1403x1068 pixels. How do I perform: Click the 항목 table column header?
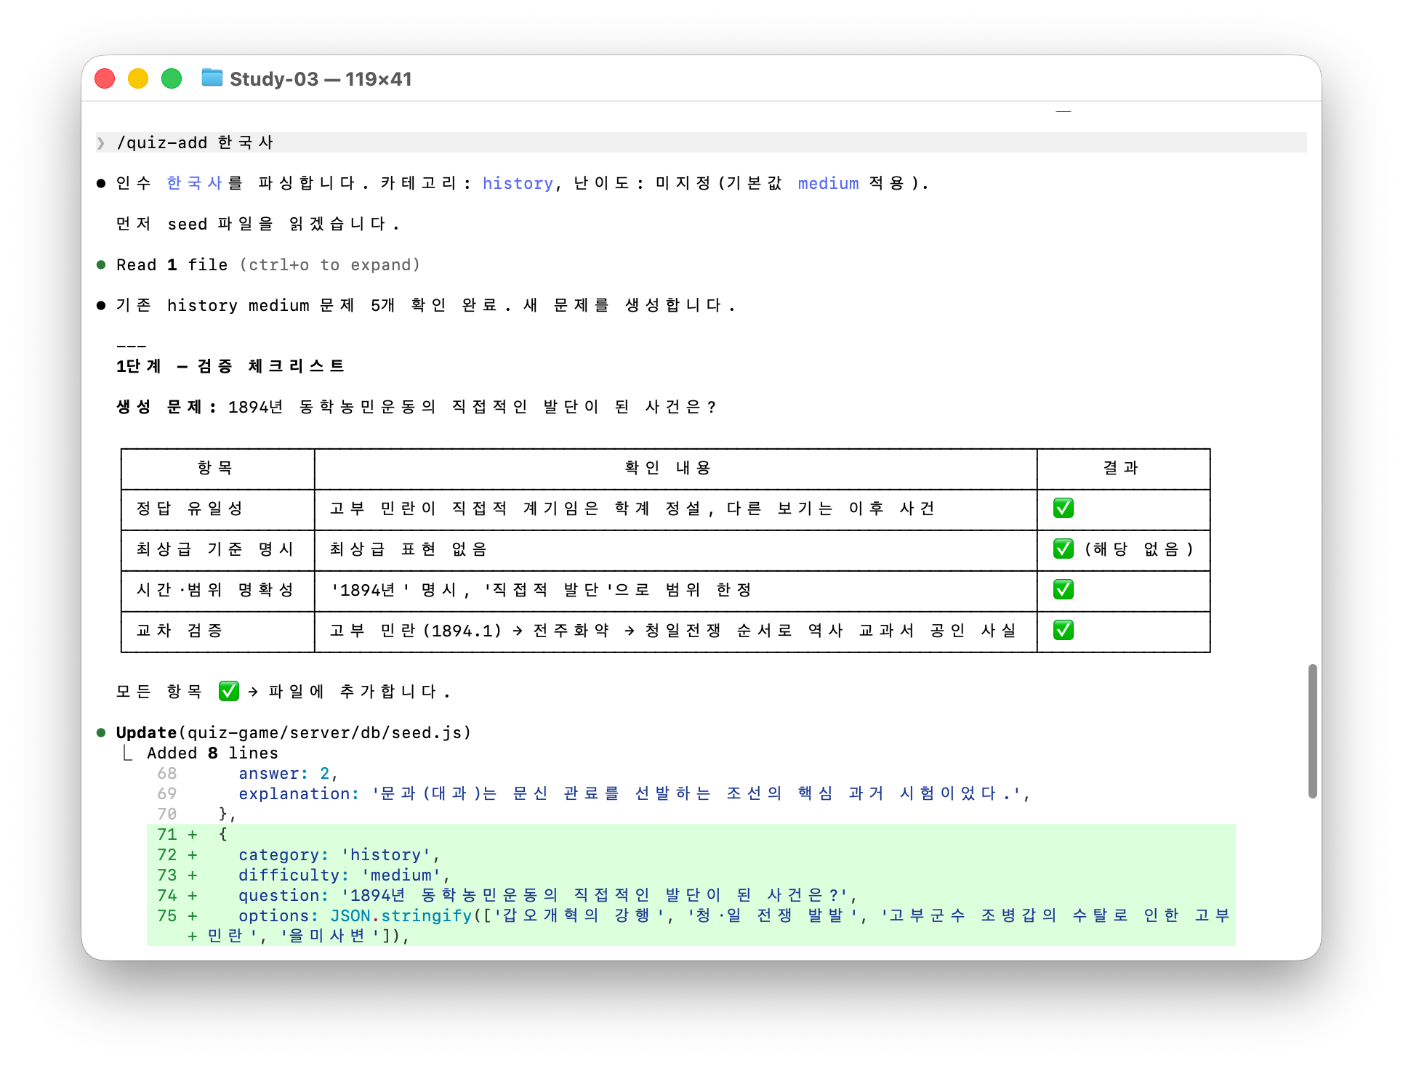(215, 468)
